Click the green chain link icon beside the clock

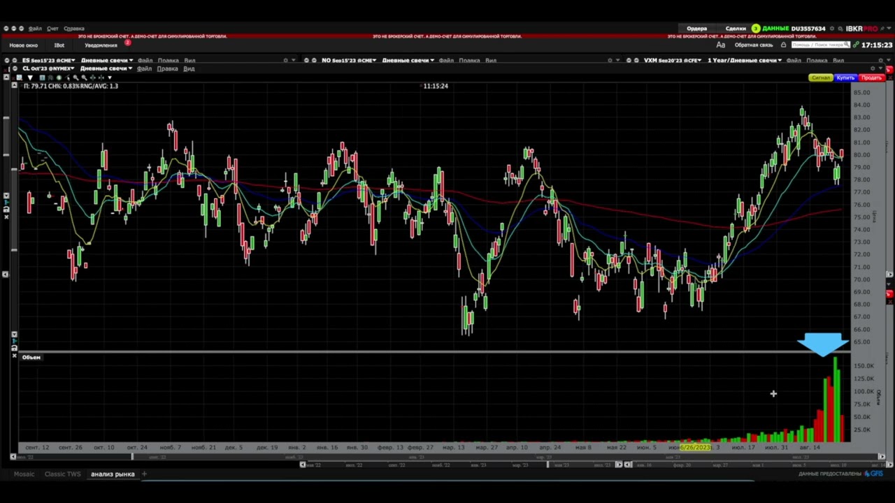click(x=856, y=45)
